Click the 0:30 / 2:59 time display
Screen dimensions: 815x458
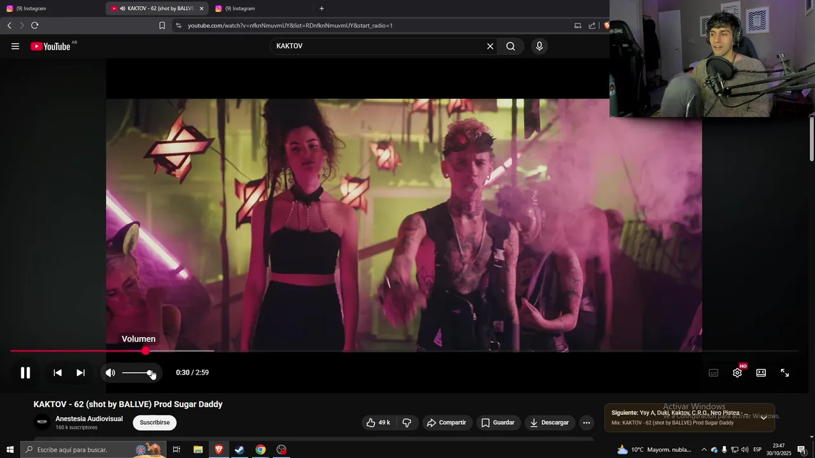coord(192,373)
